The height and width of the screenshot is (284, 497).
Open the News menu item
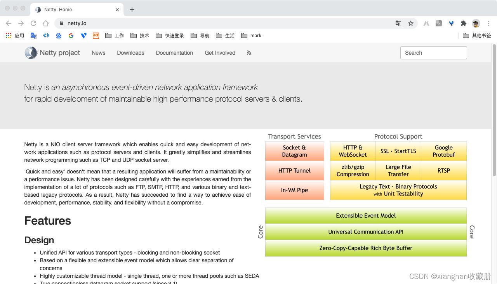click(99, 53)
